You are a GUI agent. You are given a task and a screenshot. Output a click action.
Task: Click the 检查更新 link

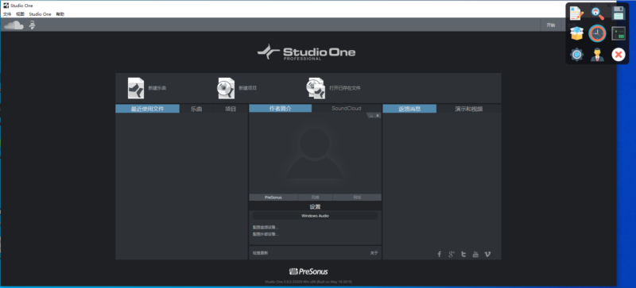point(261,253)
